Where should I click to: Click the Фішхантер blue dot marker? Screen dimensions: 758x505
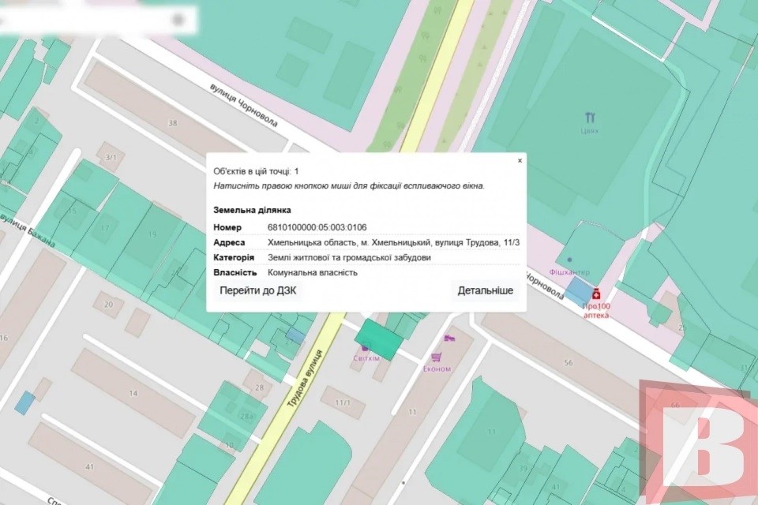pos(570,260)
